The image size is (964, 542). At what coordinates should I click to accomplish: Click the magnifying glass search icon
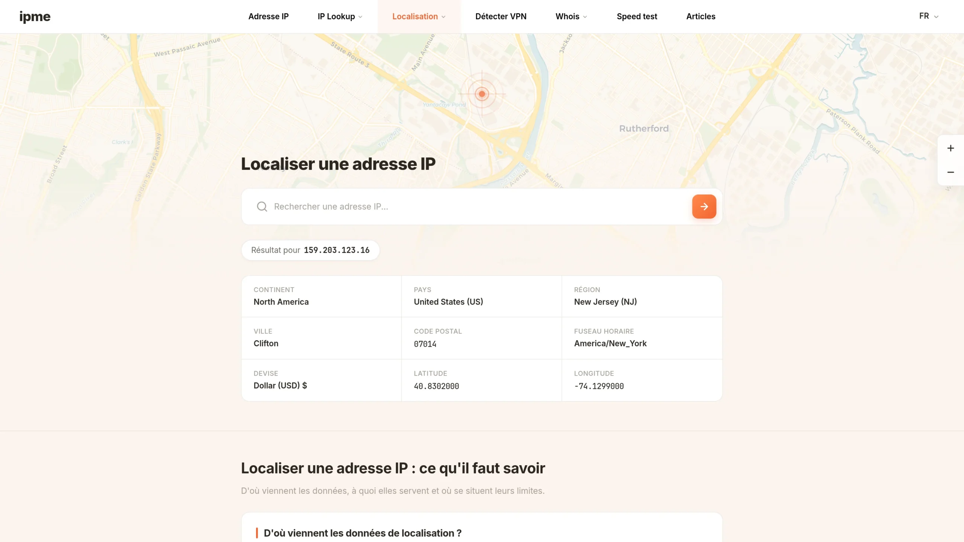262,207
